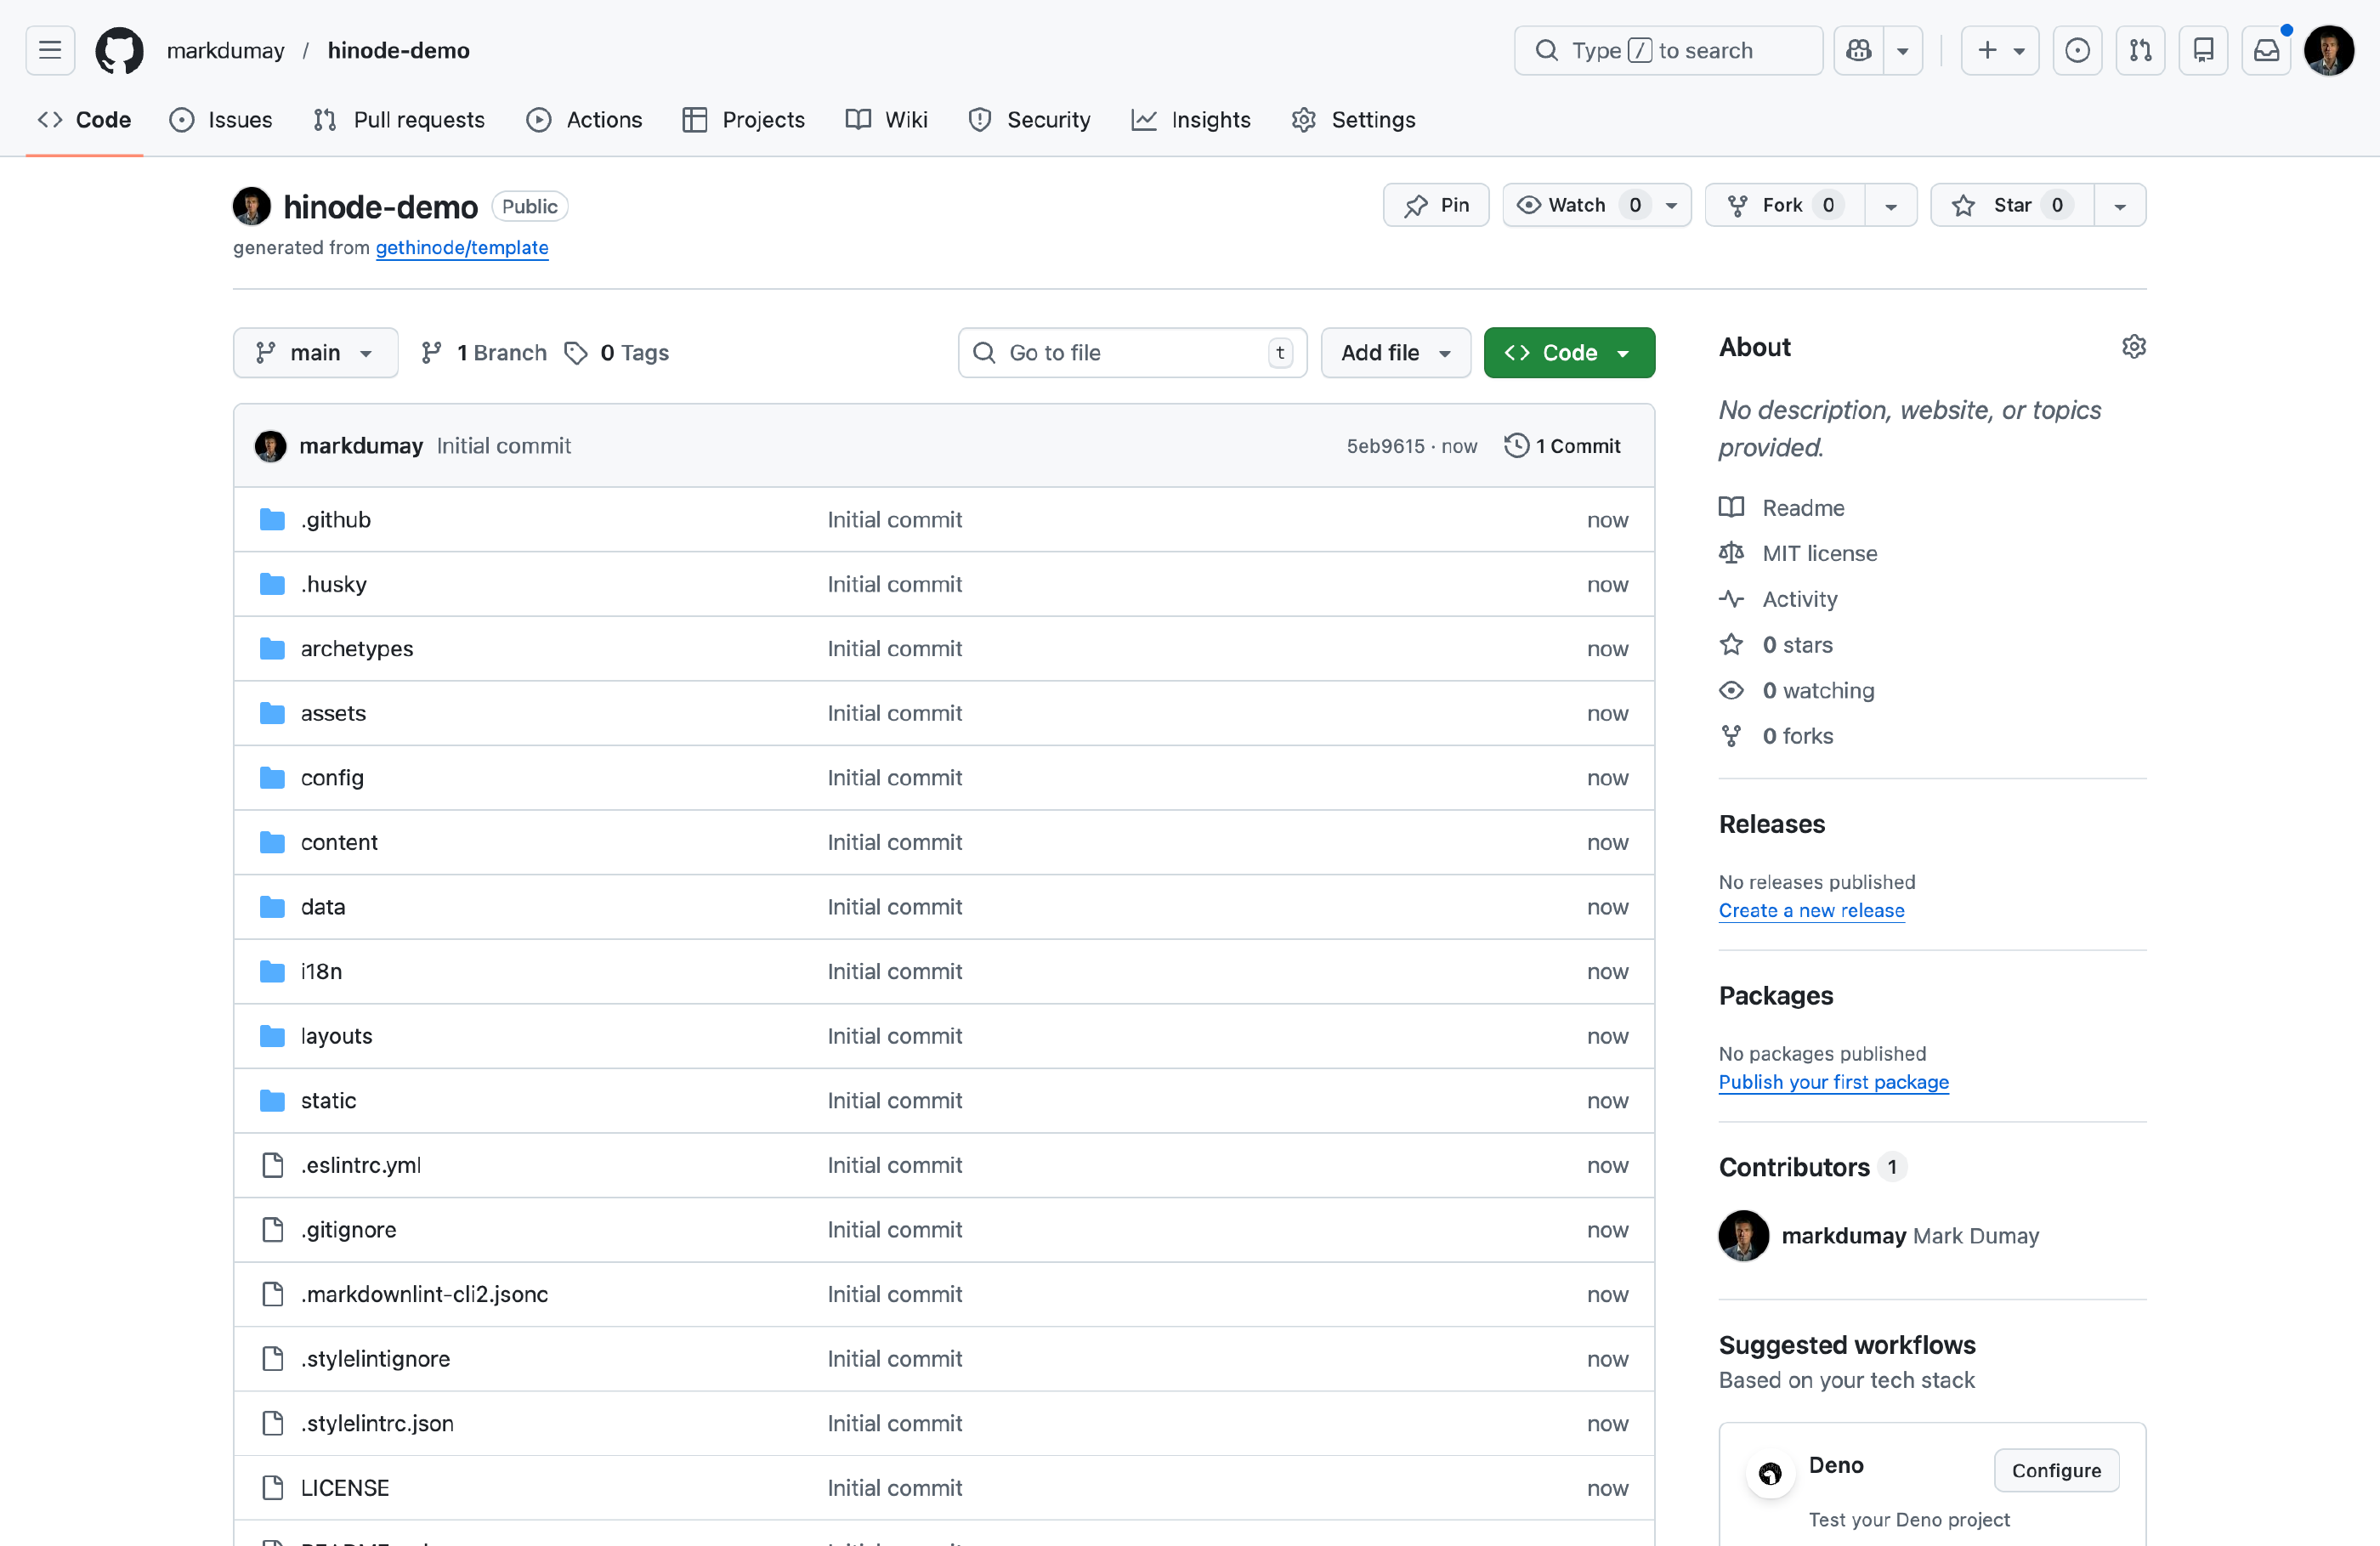The width and height of the screenshot is (2380, 1546).
Task: Expand the Add file dropdown
Action: pos(1395,353)
